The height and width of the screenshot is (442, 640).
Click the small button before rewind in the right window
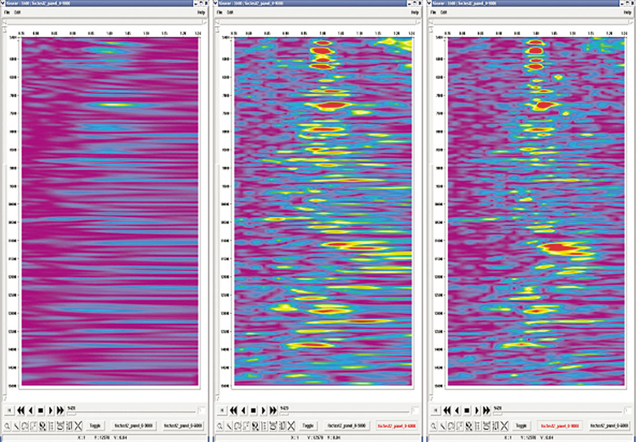point(436,410)
